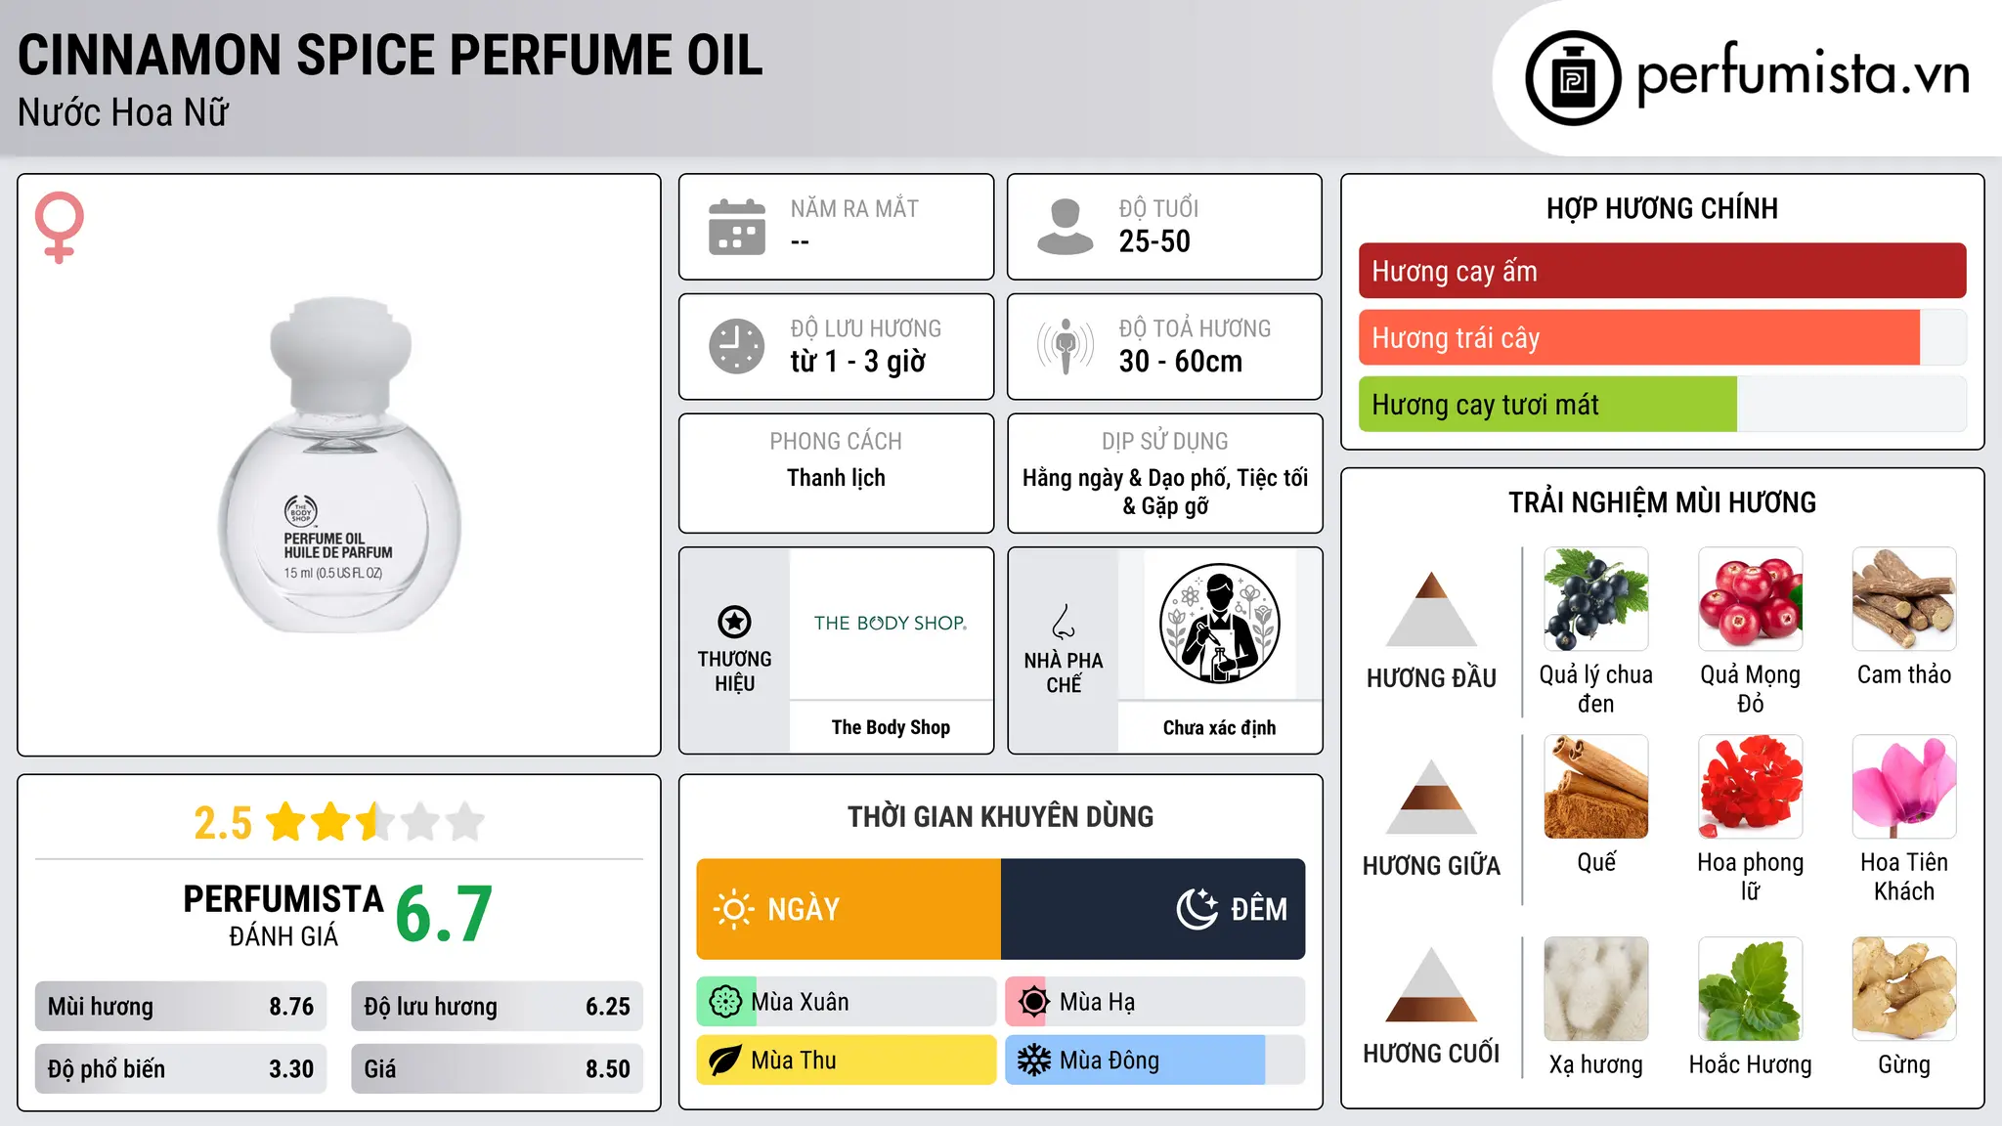
Task: Click the Trải Nghiệm Mùi Hương heading
Action: (1662, 502)
